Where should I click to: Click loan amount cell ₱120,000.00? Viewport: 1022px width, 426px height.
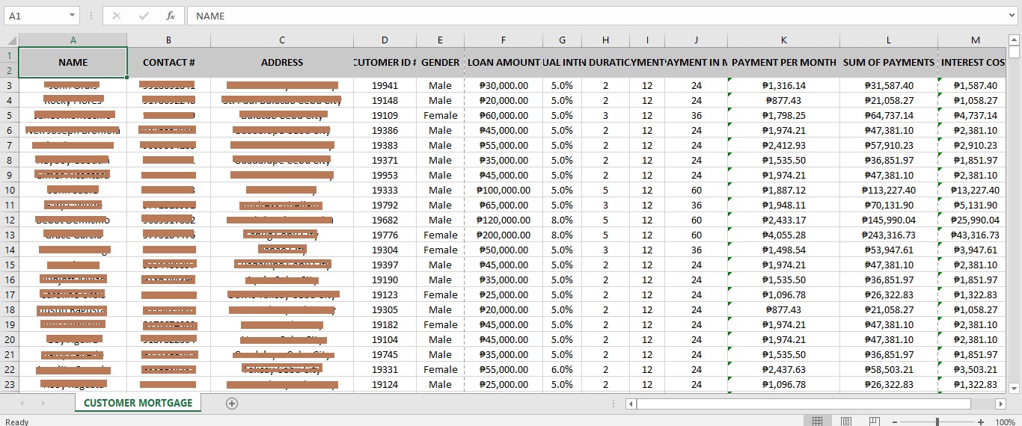tap(504, 220)
